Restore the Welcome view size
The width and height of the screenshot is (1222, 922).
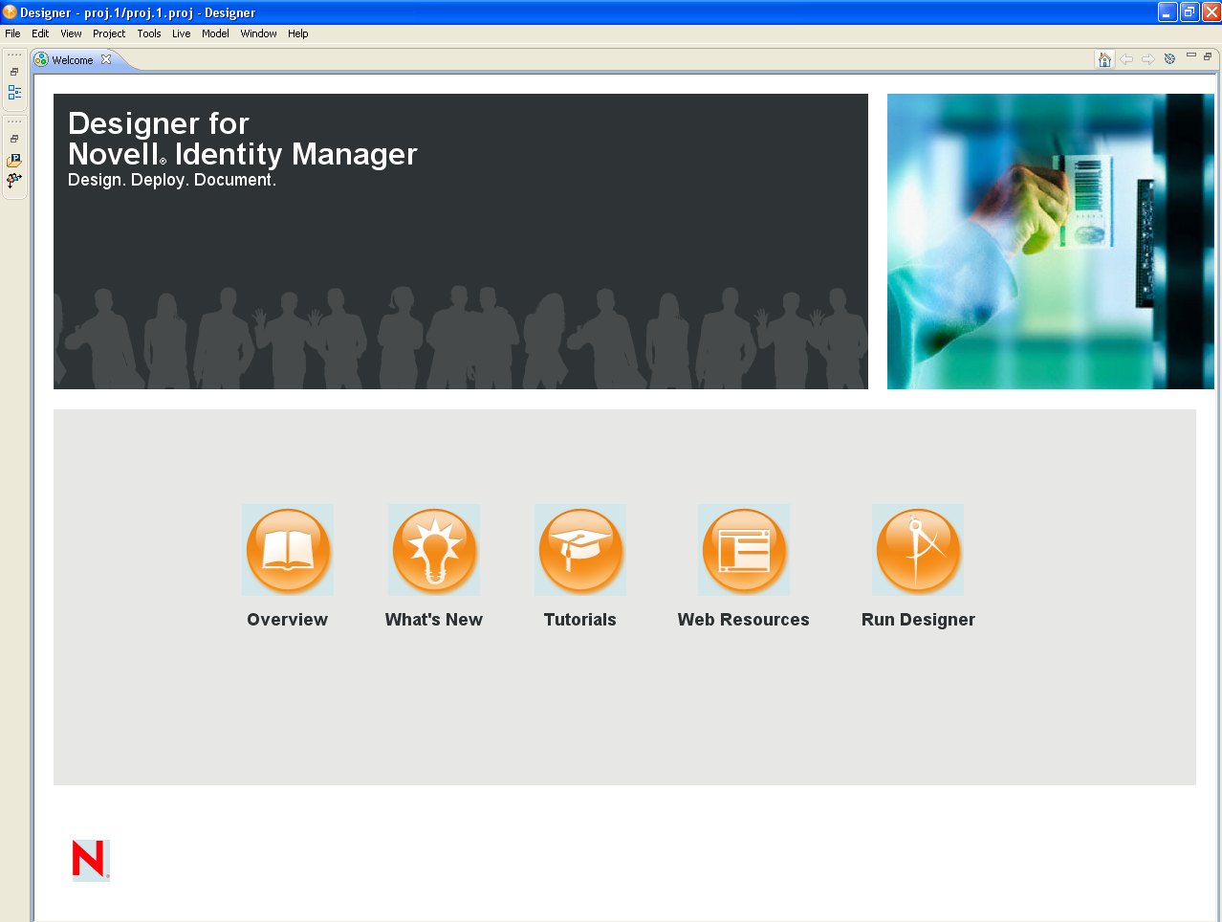[x=1208, y=56]
